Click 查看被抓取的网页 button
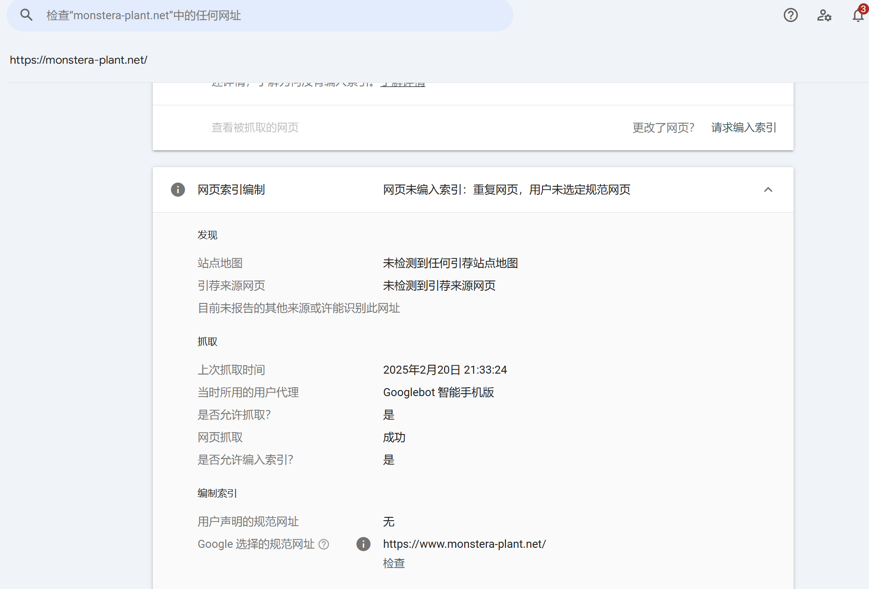 tap(255, 127)
